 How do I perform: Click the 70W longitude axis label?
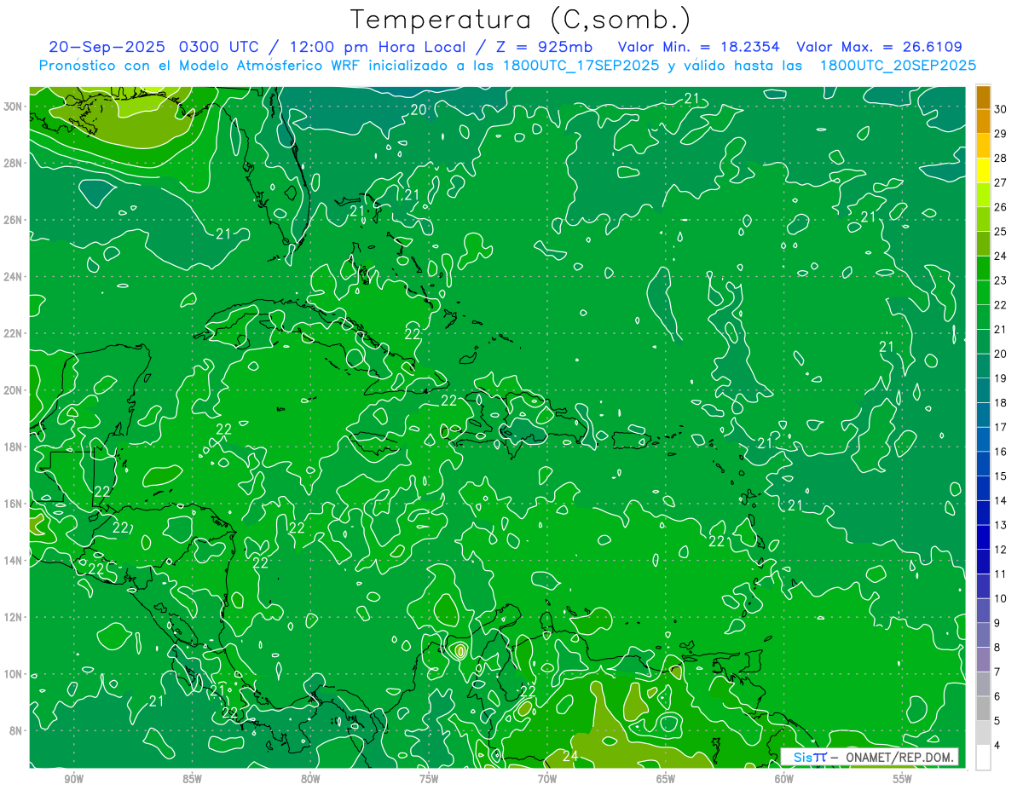point(547,779)
